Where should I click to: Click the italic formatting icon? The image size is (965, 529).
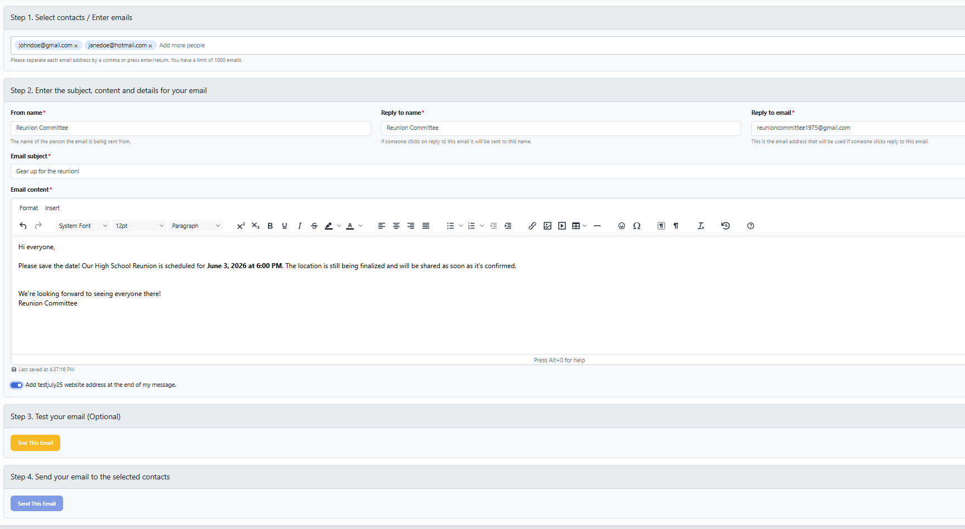coord(300,226)
